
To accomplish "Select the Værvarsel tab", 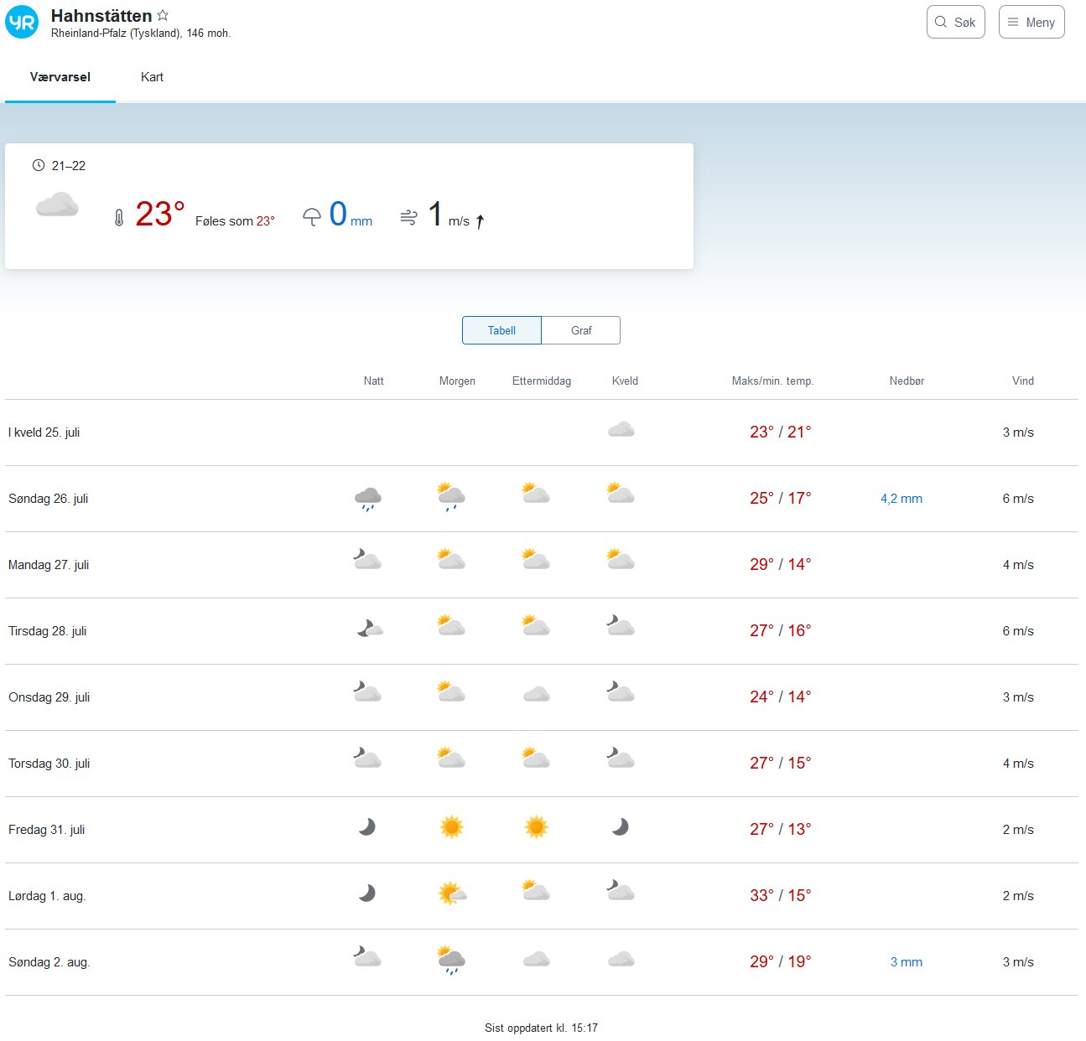I will click(60, 77).
